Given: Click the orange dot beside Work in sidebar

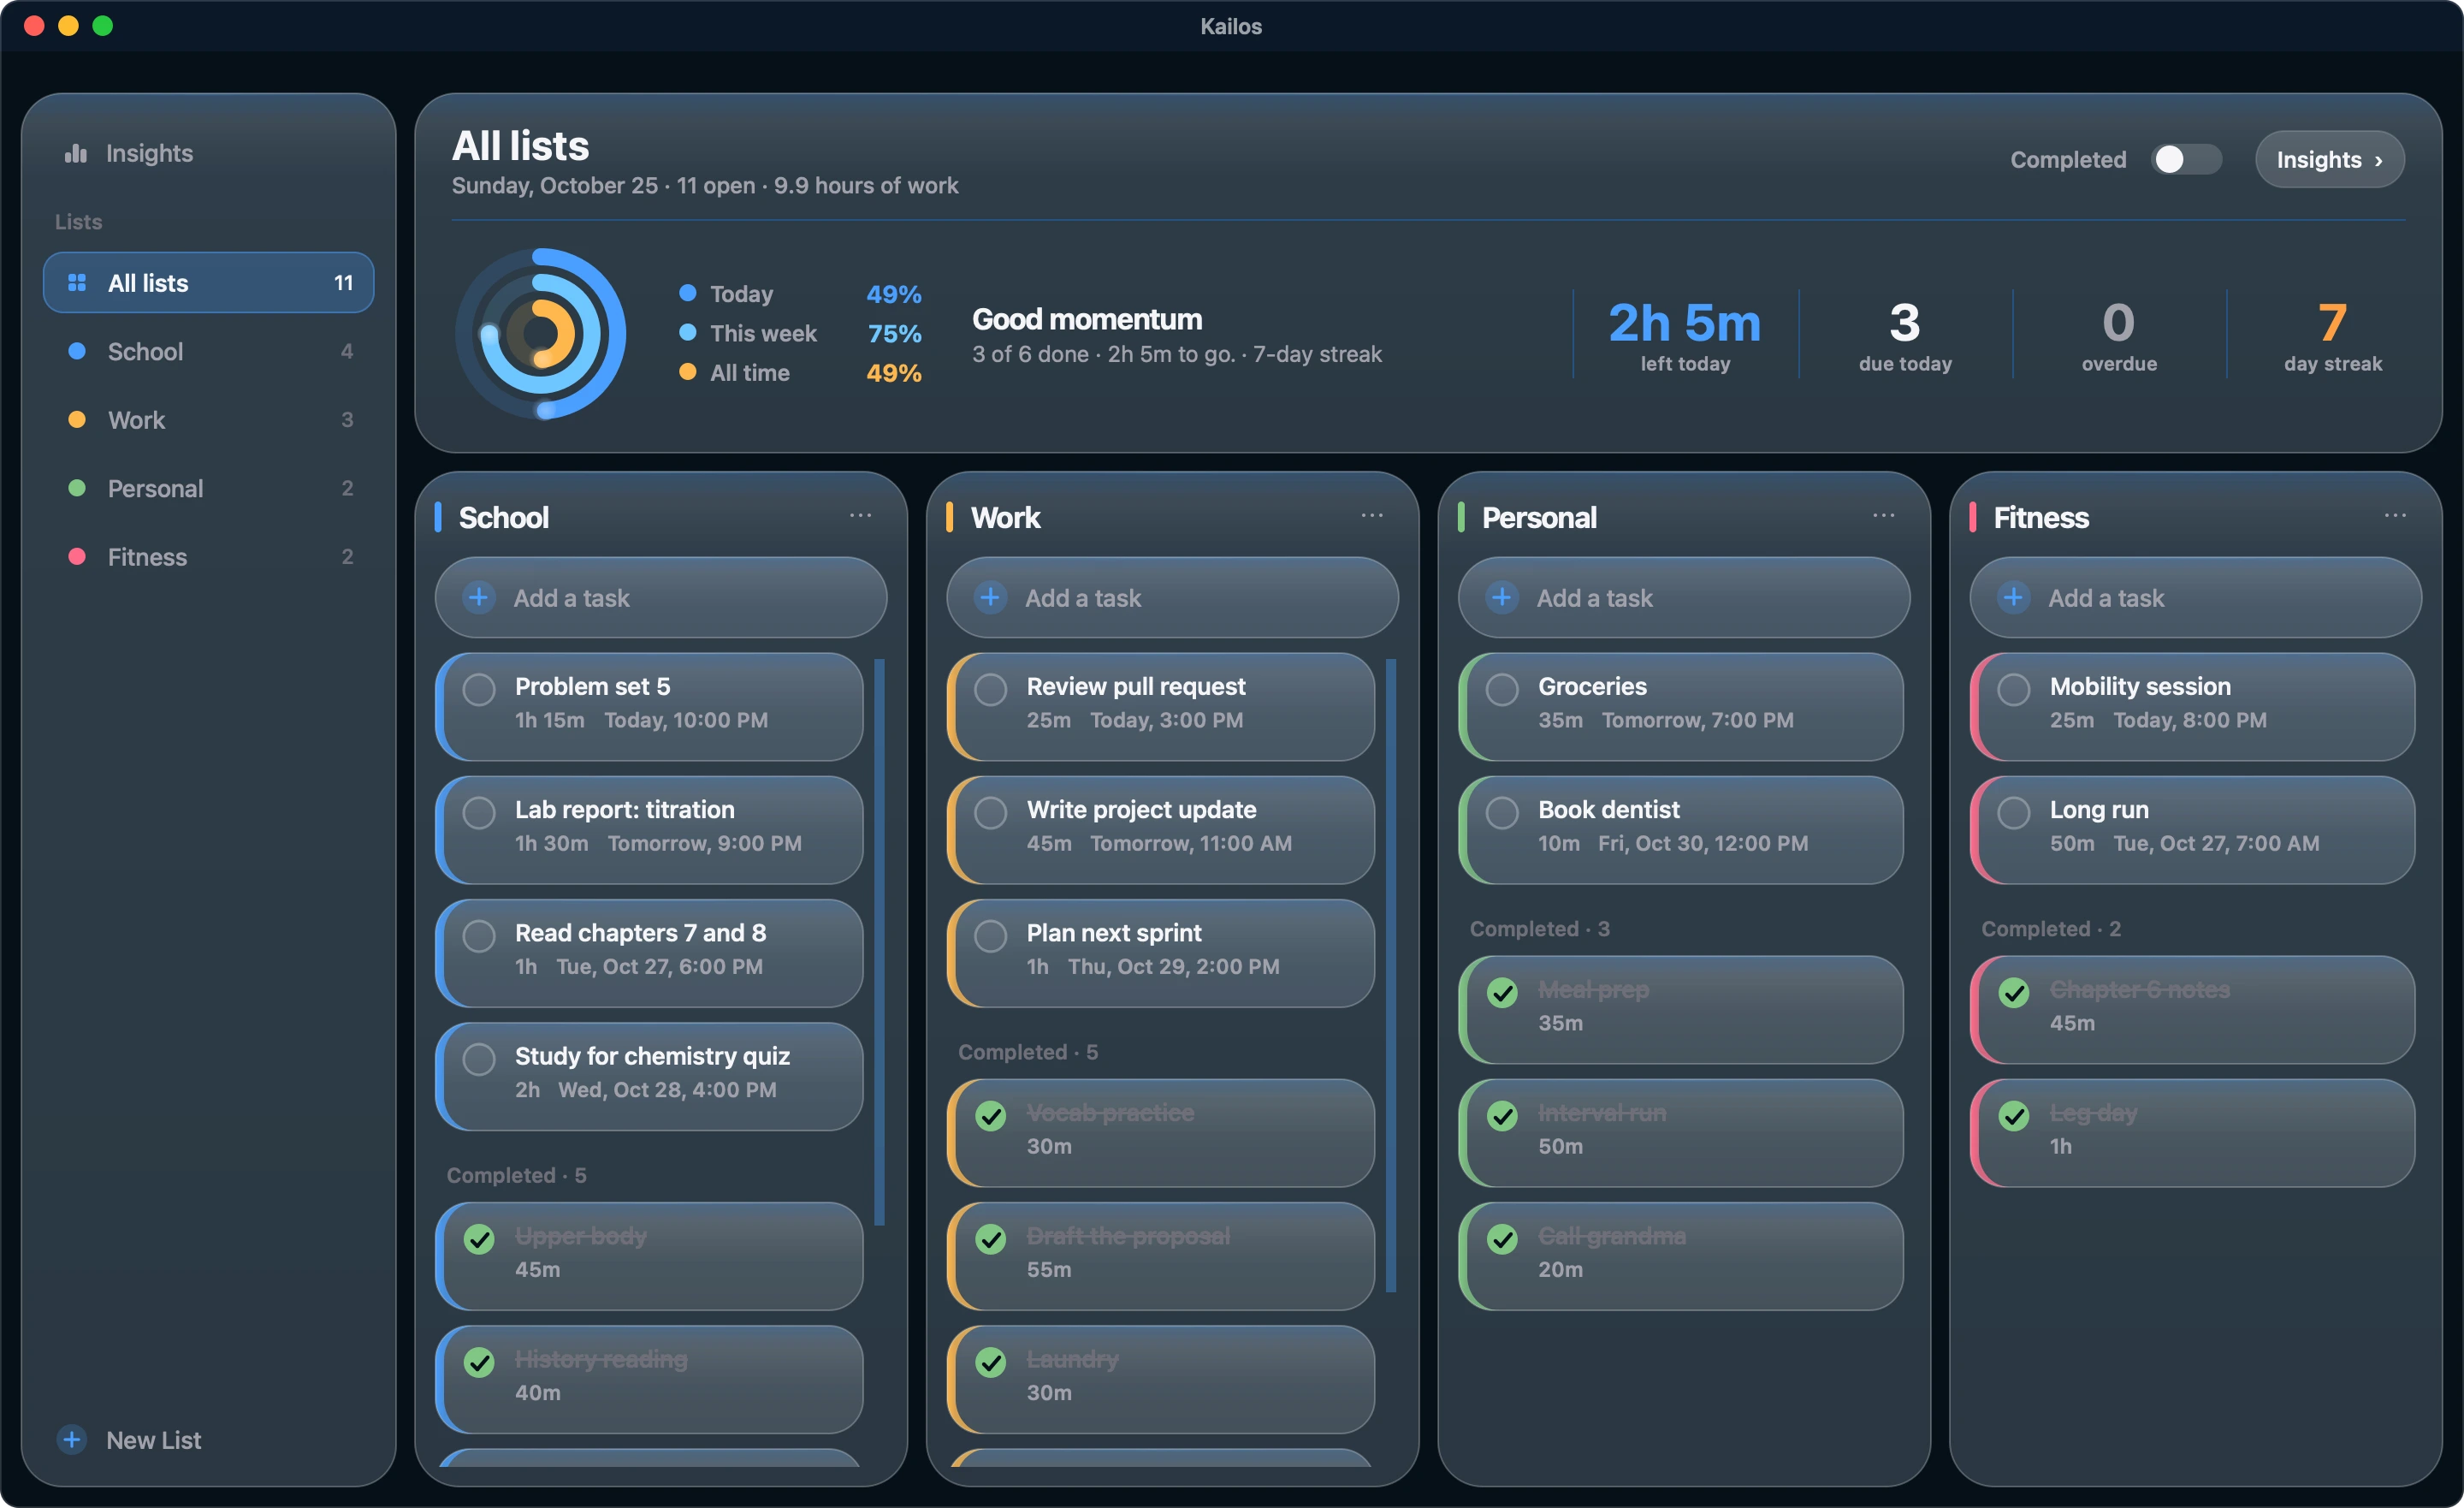Looking at the screenshot, I should pyautogui.click(x=77, y=419).
